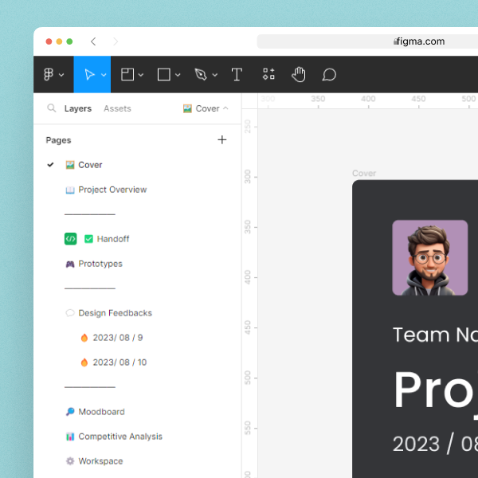Viewport: 478px width, 478px height.
Task: Select the Comment tool
Action: [x=329, y=74]
